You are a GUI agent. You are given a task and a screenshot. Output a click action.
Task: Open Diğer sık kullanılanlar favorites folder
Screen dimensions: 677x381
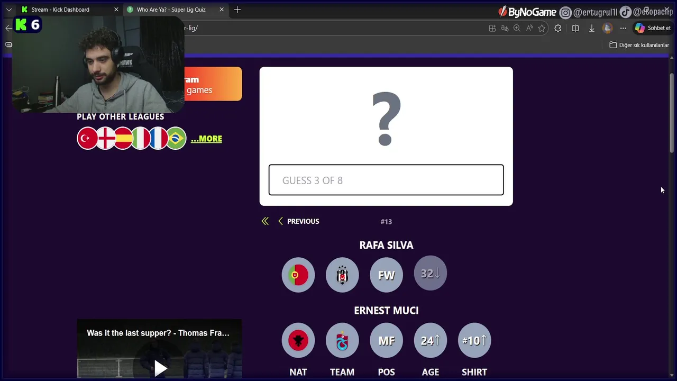(x=639, y=45)
